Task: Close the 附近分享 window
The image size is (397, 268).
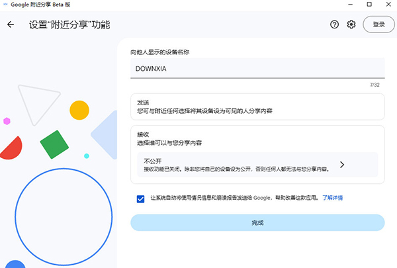Action: 387,5
